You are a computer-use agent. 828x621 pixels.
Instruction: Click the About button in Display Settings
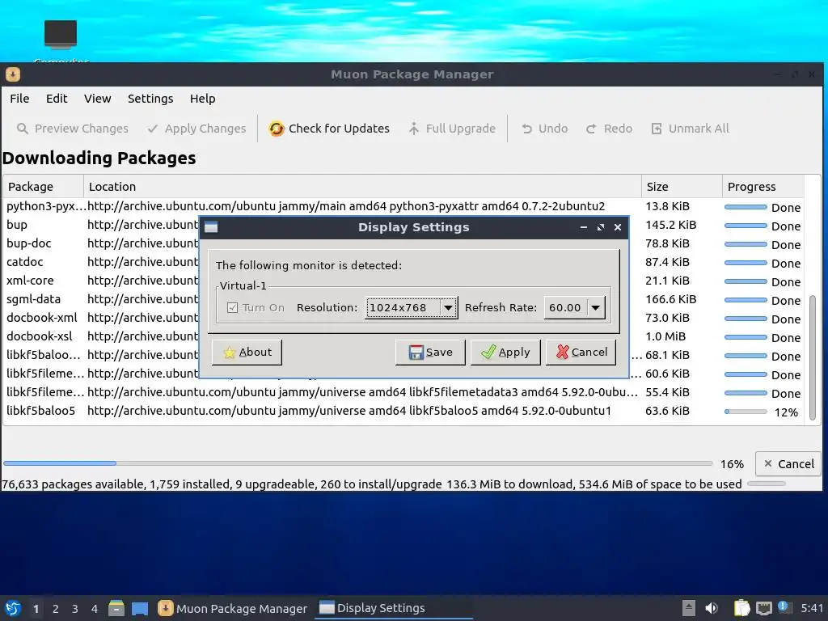tap(247, 353)
